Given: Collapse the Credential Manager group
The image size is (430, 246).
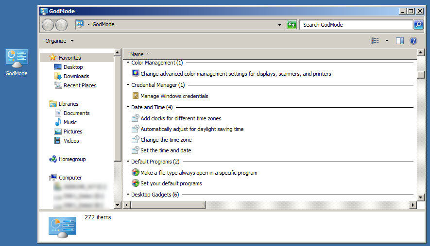Looking at the screenshot, I should point(128,84).
